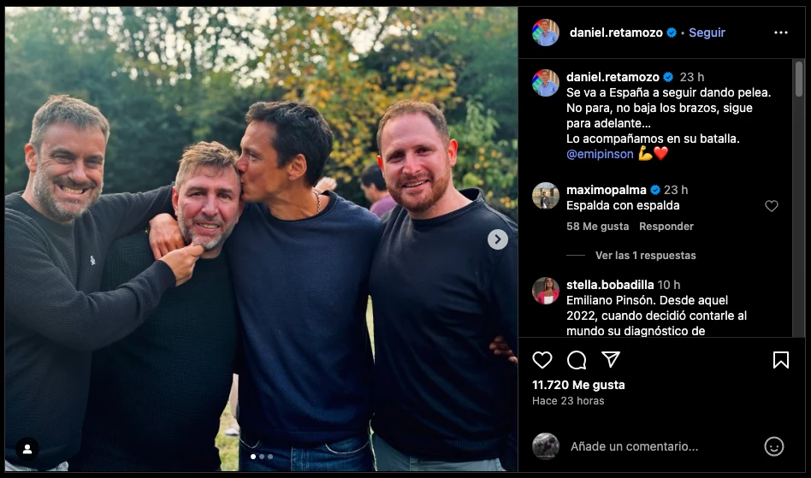Reply to maximopalma's comment with Responder

(x=666, y=227)
